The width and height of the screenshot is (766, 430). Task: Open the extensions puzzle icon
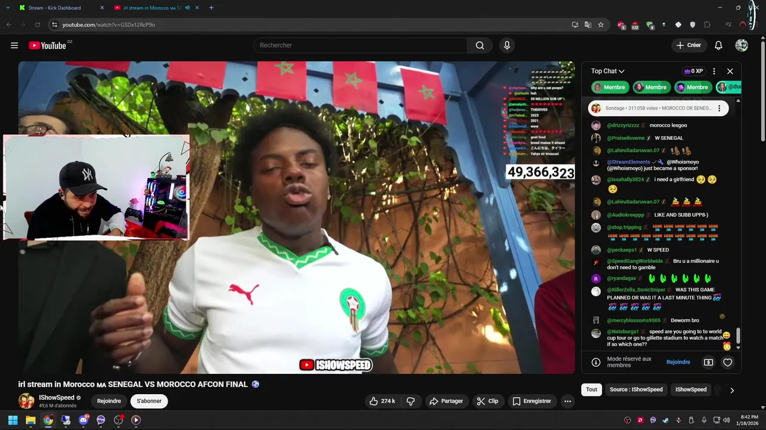[707, 24]
